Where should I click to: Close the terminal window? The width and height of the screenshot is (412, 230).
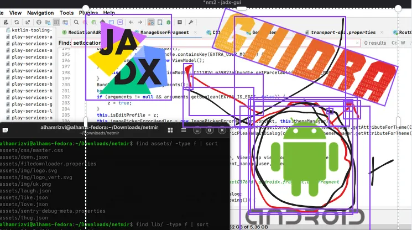(x=222, y=130)
